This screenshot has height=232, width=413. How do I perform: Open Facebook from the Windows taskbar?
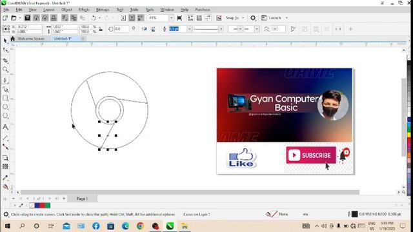(96, 226)
